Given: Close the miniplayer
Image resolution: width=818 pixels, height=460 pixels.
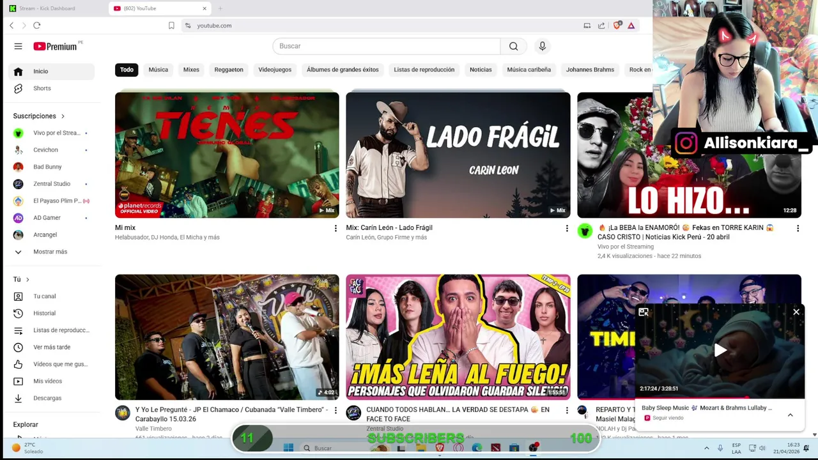Looking at the screenshot, I should pyautogui.click(x=796, y=312).
